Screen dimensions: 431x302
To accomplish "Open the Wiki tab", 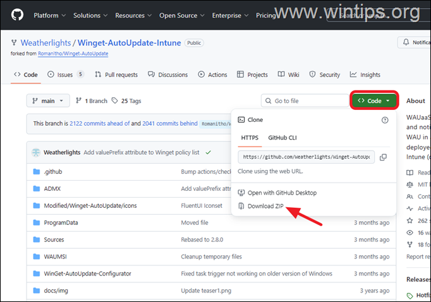I will (288, 75).
